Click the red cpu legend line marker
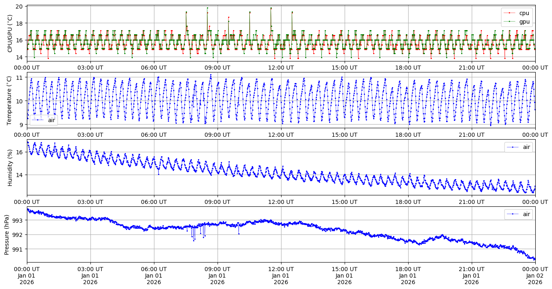This screenshot has width=552, height=289. [x=509, y=13]
